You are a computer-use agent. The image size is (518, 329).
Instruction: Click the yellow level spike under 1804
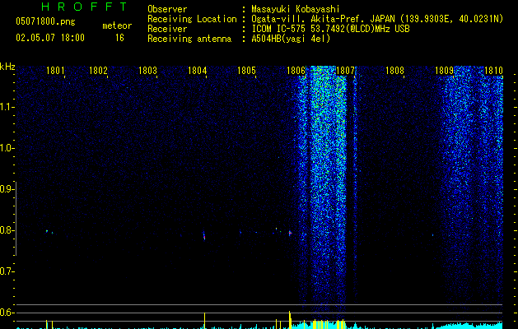pos(204,321)
